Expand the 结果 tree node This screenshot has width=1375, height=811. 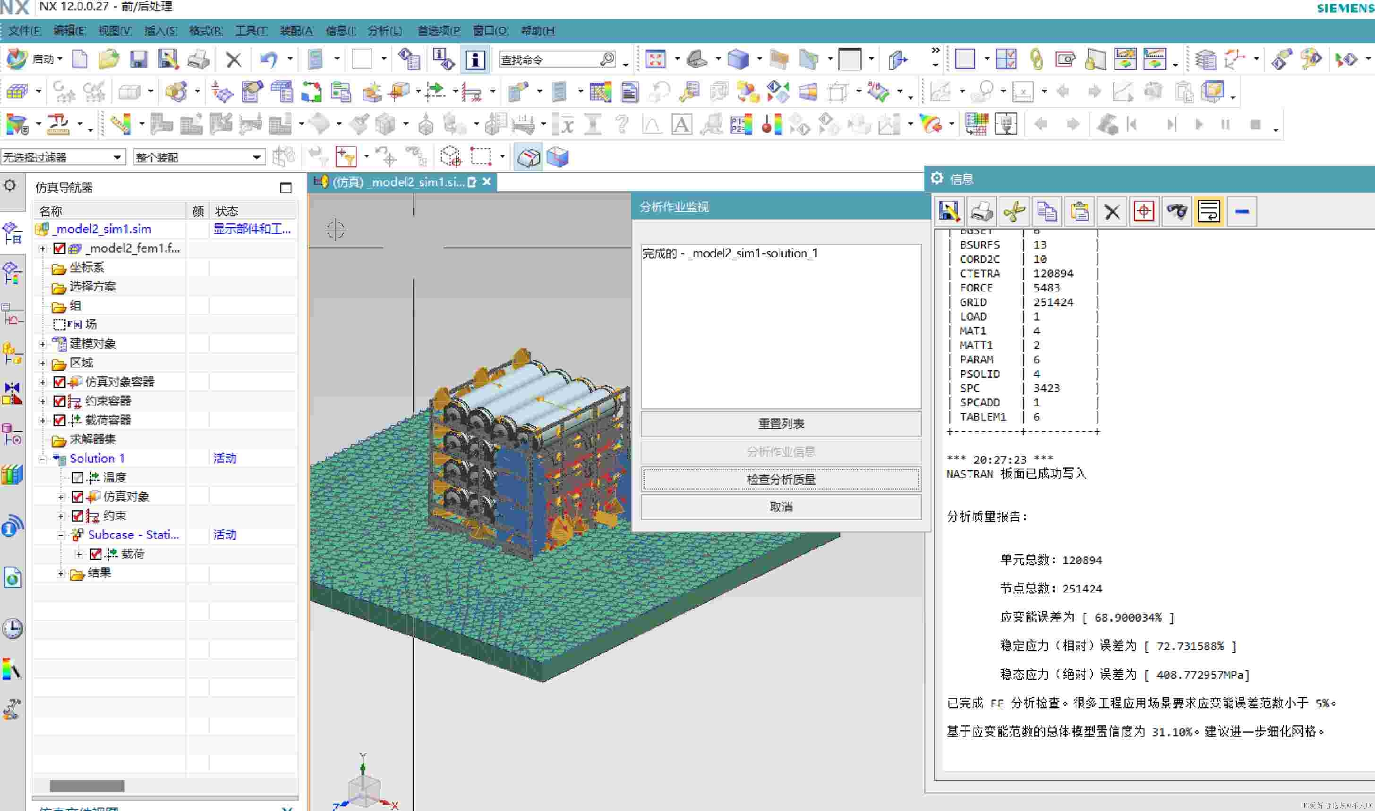click(61, 573)
